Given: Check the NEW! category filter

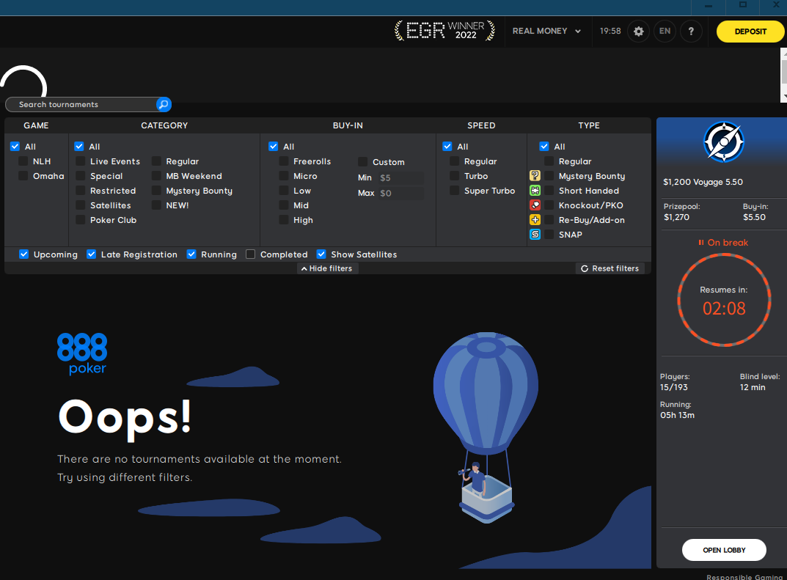Looking at the screenshot, I should coord(157,205).
